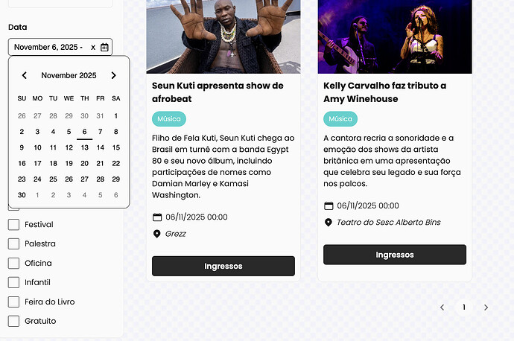Click the Música tag on Seun Kuti card
Image resolution: width=514 pixels, height=341 pixels.
click(x=169, y=119)
